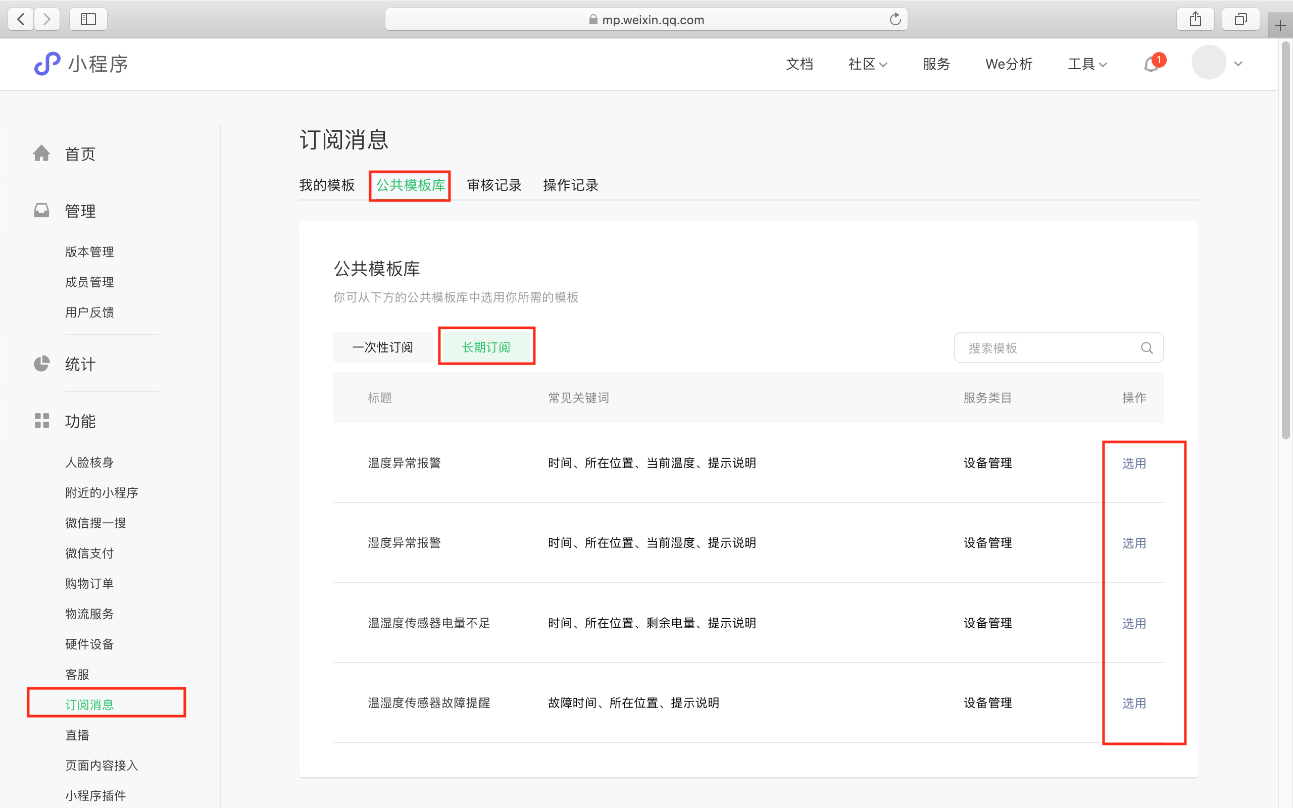Screen dimensions: 1293x808
Task: Click 选用 for 温度异常报警 template
Action: coord(1133,463)
